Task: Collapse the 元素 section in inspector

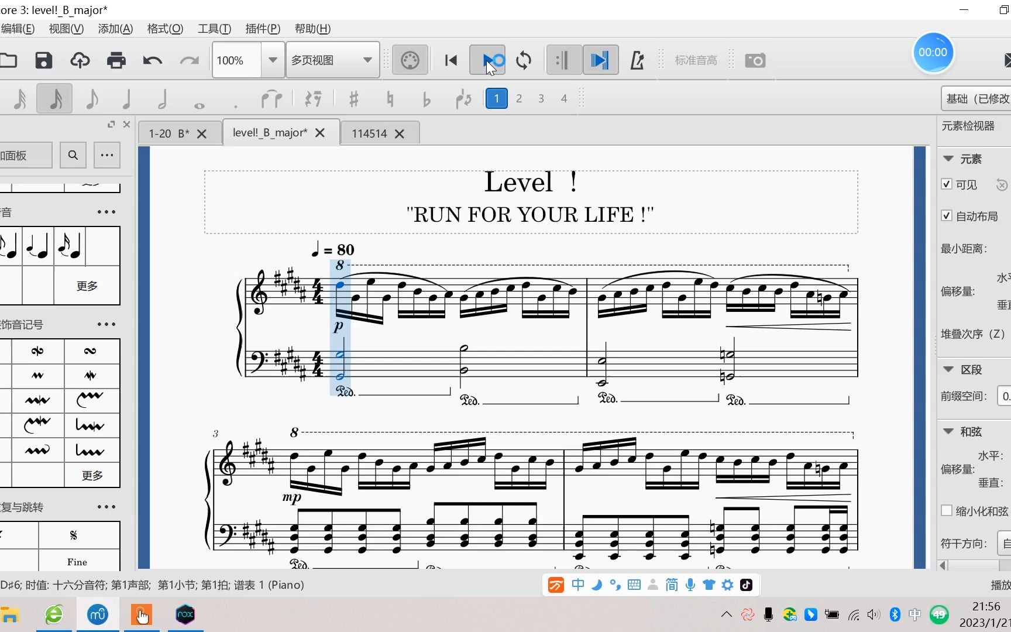Action: click(948, 159)
